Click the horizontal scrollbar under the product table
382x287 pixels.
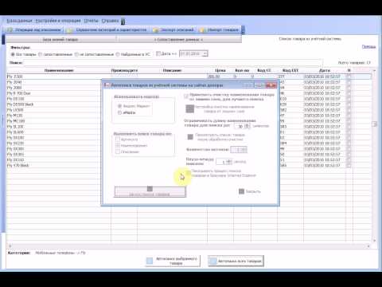point(189,246)
